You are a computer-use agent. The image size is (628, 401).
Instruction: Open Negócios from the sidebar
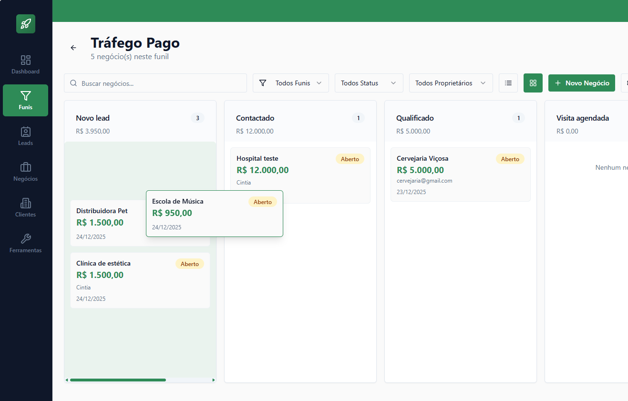(26, 172)
